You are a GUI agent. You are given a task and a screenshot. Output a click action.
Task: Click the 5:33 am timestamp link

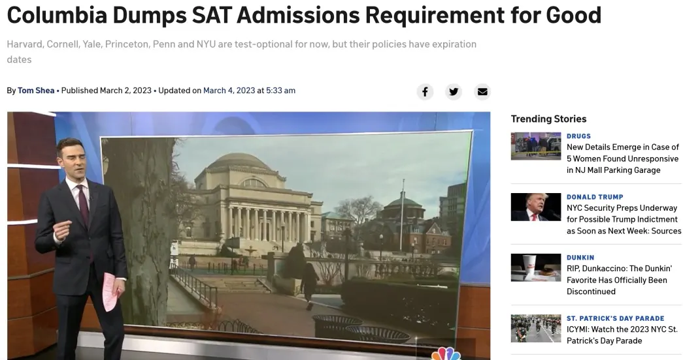click(x=281, y=91)
